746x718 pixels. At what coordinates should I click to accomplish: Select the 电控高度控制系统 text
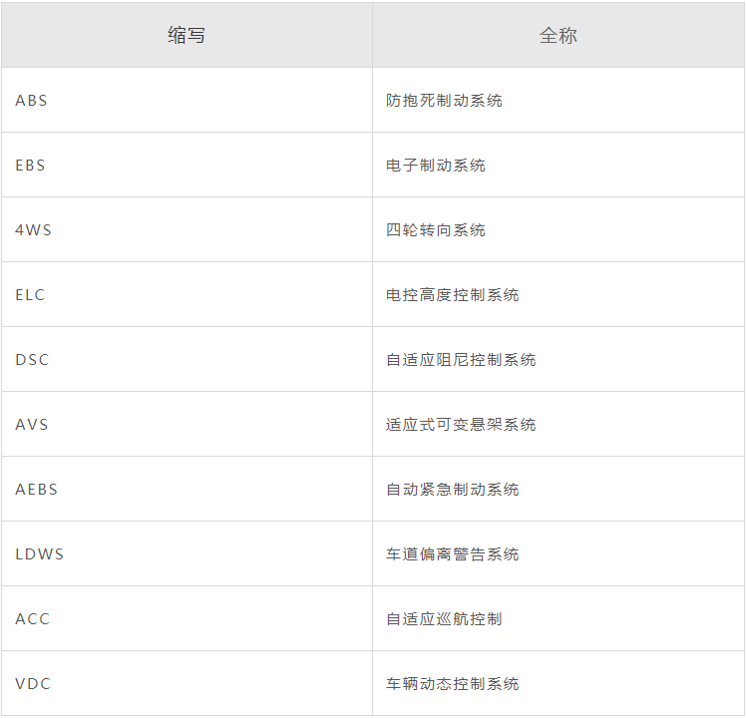(452, 294)
